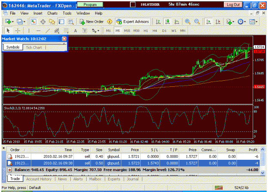Select the crosshair tool

[x=18, y=31]
